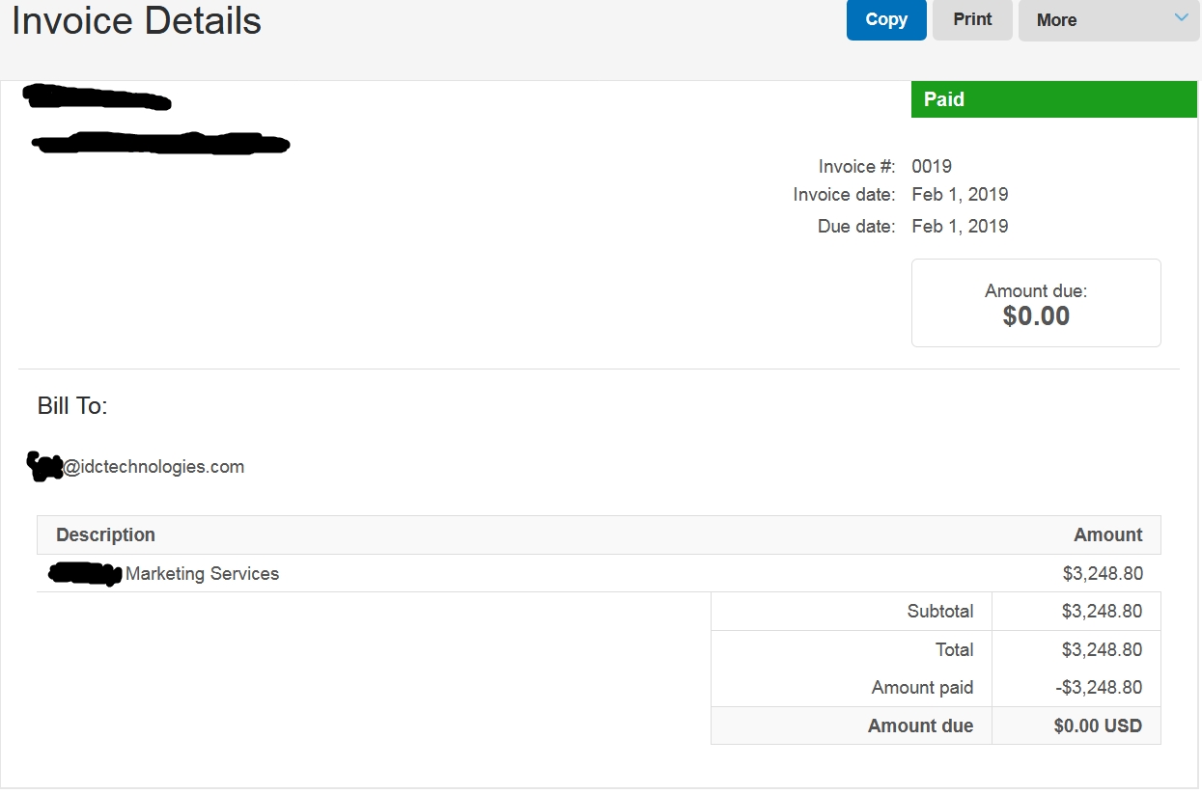This screenshot has height=794, width=1202.
Task: Click the Print button
Action: [x=972, y=19]
